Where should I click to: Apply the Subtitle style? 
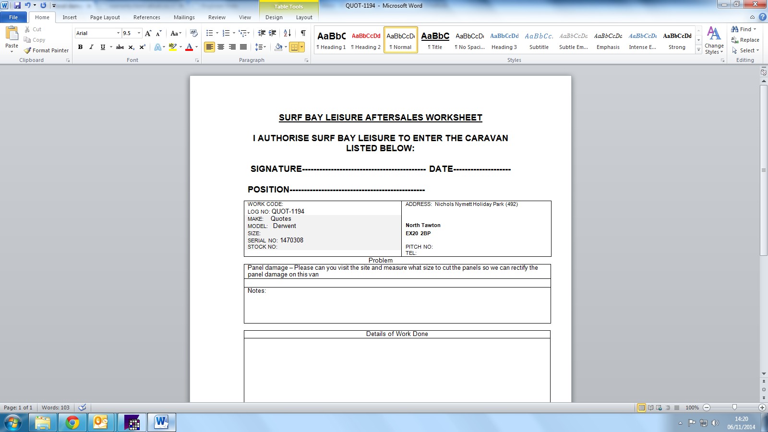coord(539,40)
